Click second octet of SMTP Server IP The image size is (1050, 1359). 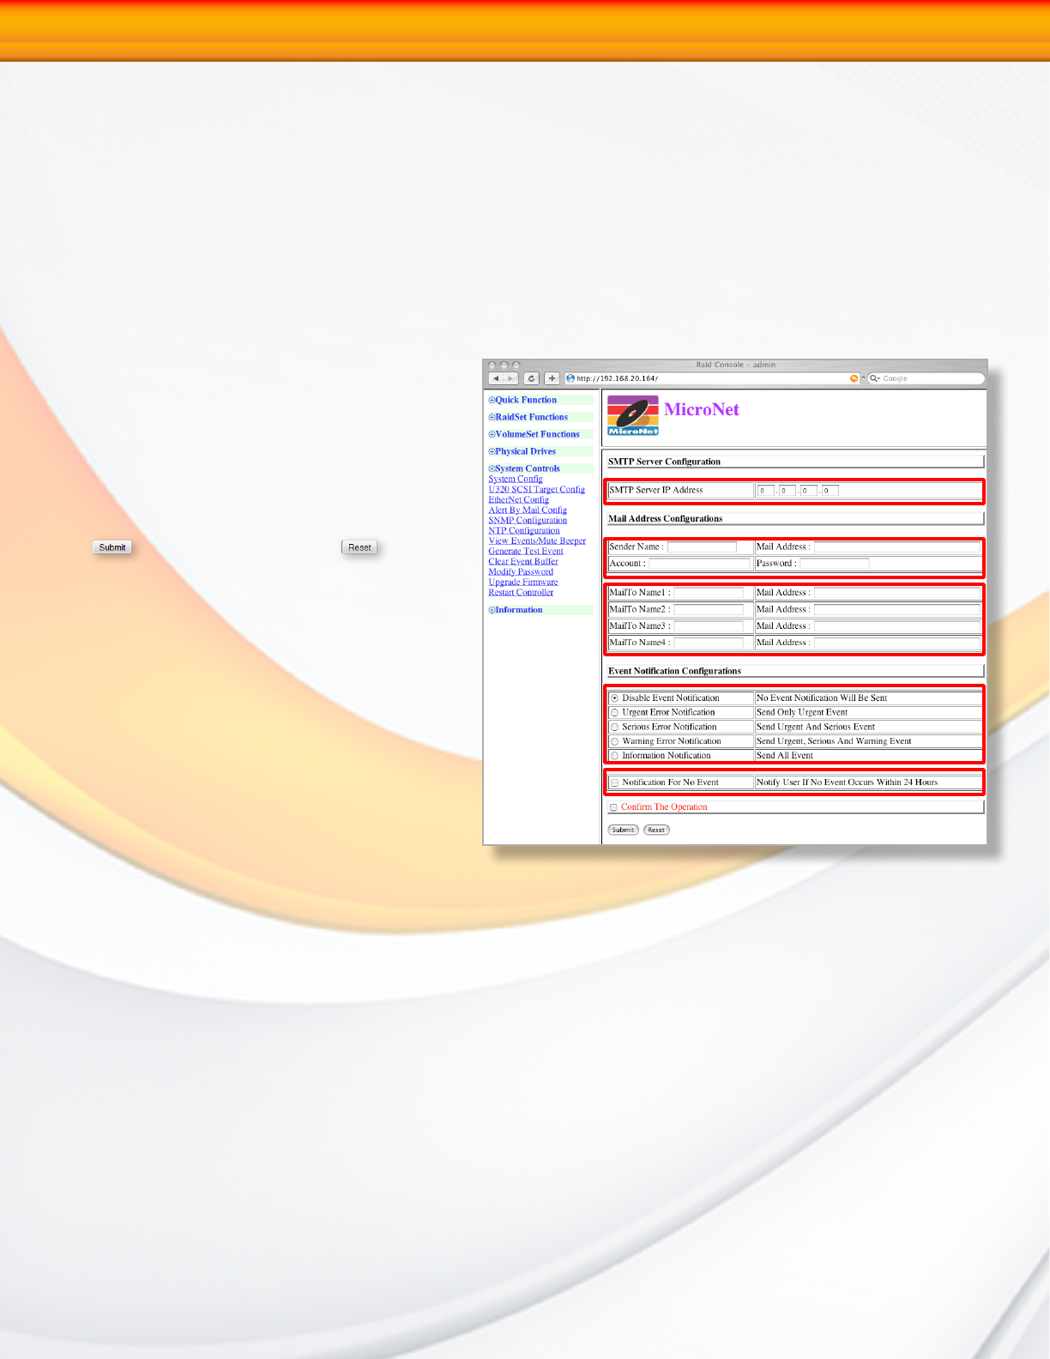(787, 491)
